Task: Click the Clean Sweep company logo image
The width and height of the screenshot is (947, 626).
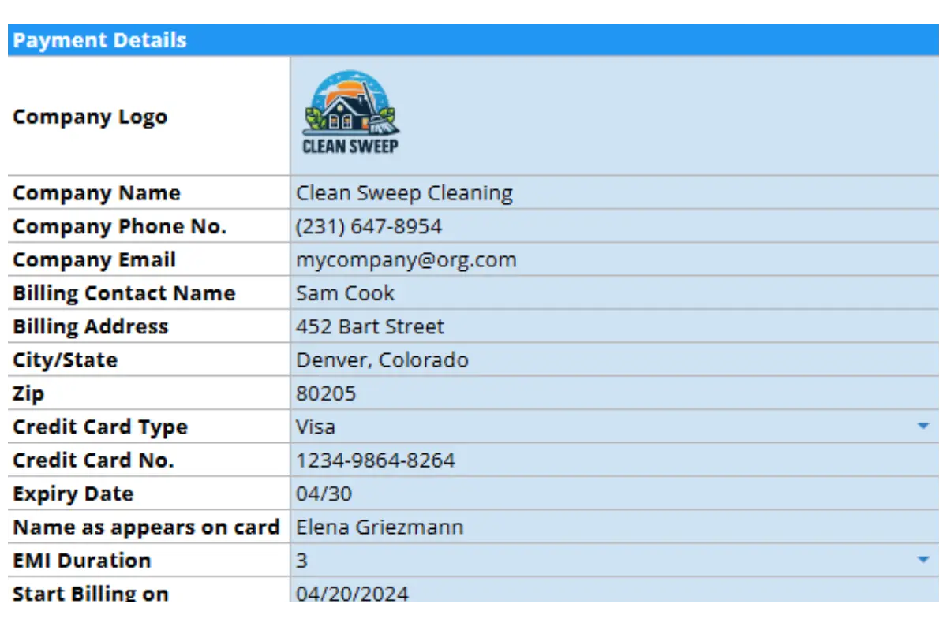Action: 351,114
